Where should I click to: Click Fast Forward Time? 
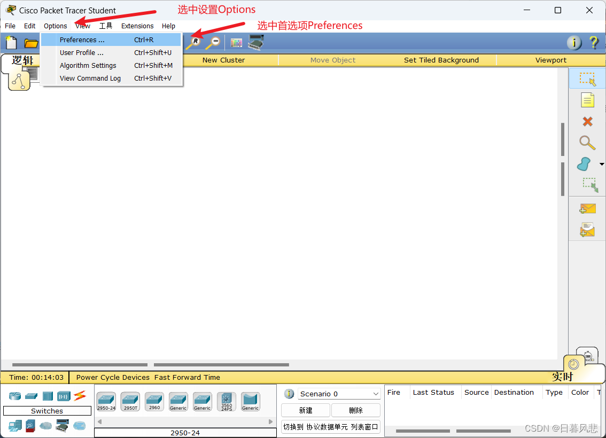(187, 377)
